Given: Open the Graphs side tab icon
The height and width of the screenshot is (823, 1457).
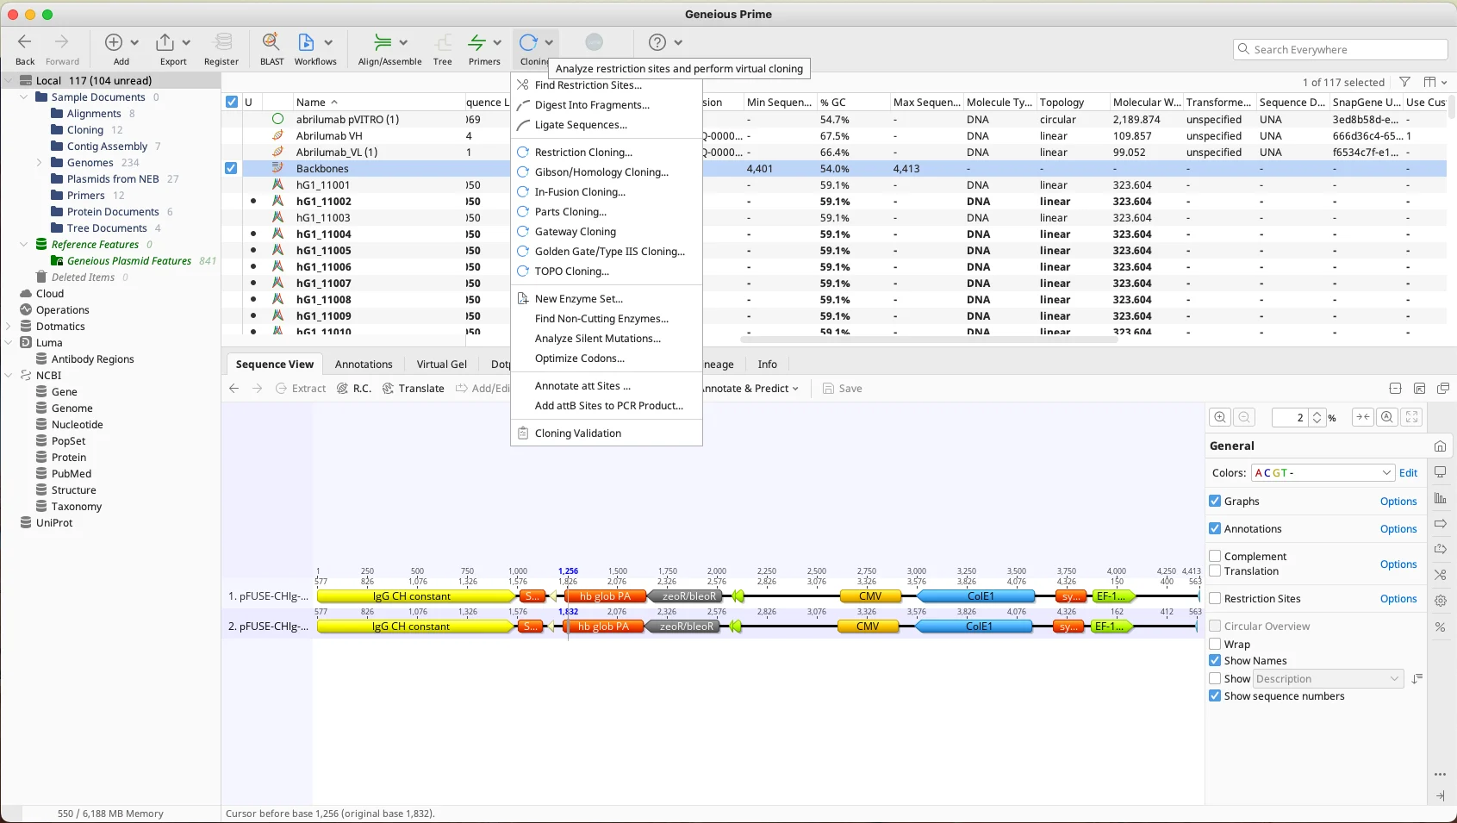Looking at the screenshot, I should pyautogui.click(x=1440, y=498).
